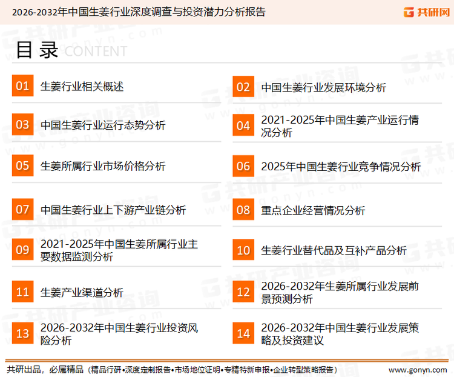Click the orange 05 number badge
Image resolution: width=454 pixels, height=377 pixels.
(x=22, y=165)
